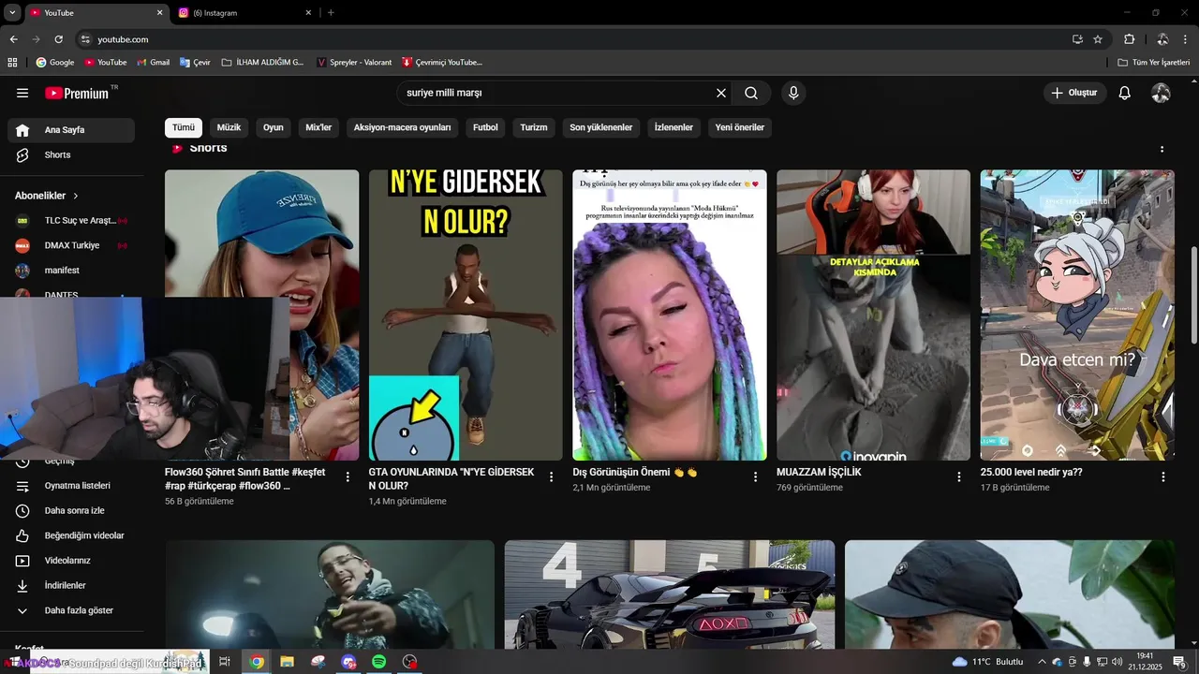Open İndirilenler in sidebar

point(71,585)
